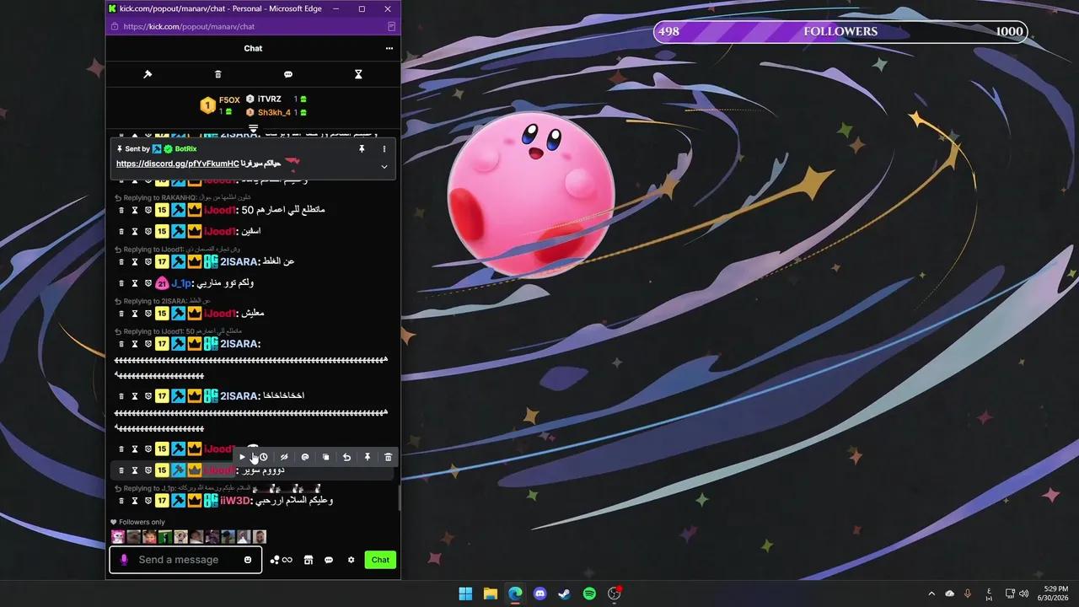
Task: Click shield icon on 2ISARA's عن الغلط message
Action: [x=148, y=262]
